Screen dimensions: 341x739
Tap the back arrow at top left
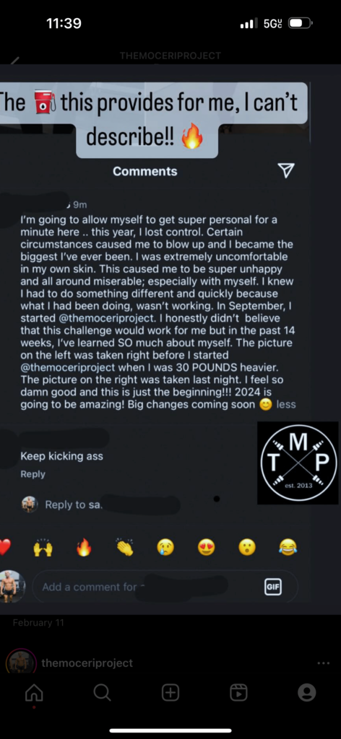[15, 61]
